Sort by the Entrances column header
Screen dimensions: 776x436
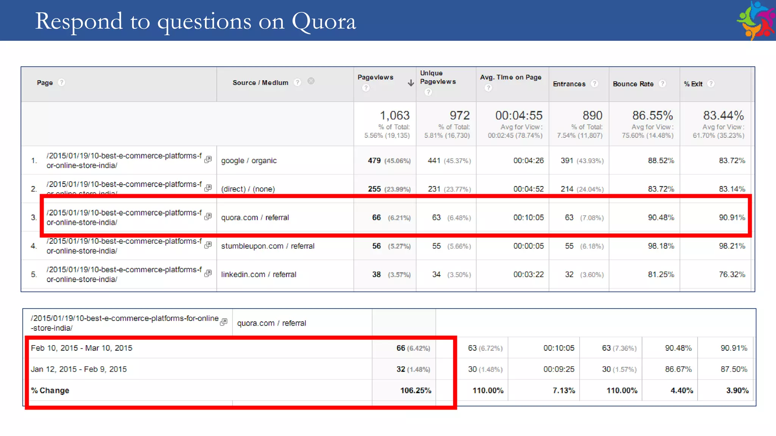(569, 84)
